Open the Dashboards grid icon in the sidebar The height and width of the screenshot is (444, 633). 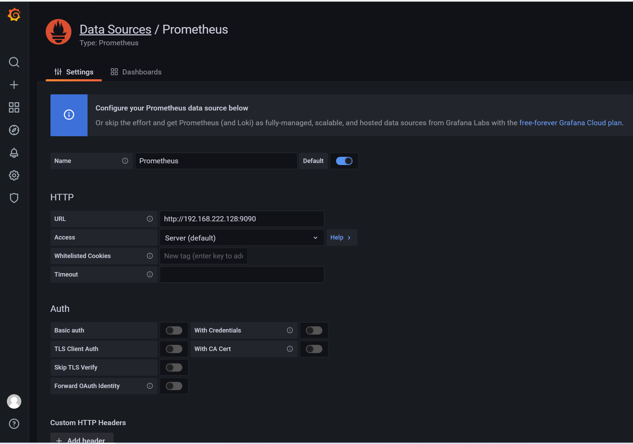tap(14, 107)
